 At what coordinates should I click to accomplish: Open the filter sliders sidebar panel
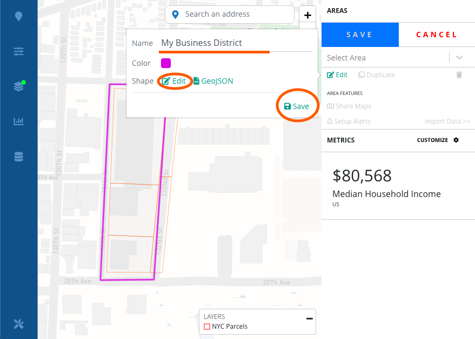(x=18, y=51)
